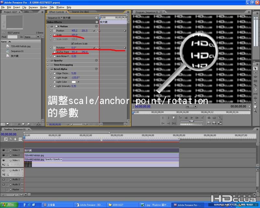Step forward one frame in Program monitor

197,118
